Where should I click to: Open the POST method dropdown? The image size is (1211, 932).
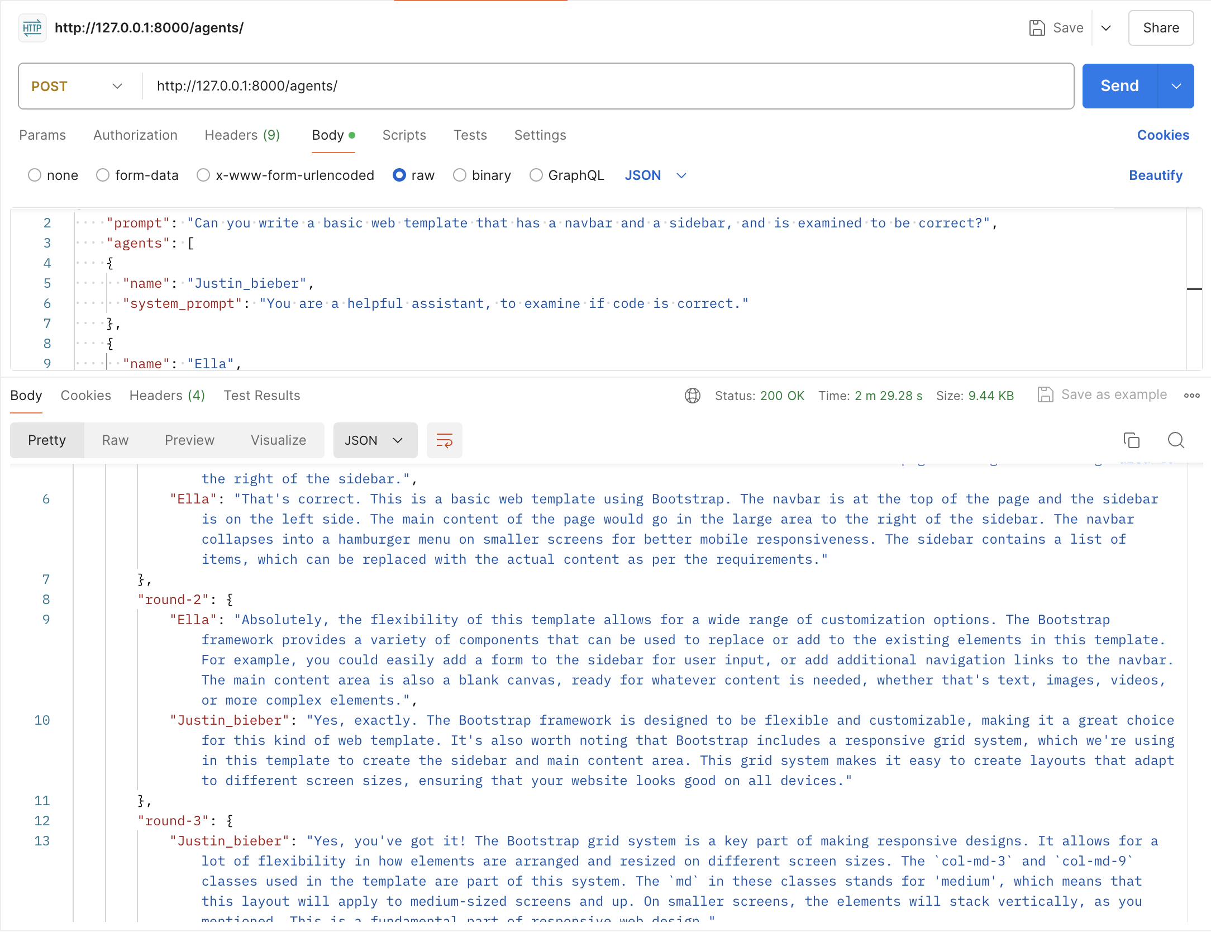(78, 86)
